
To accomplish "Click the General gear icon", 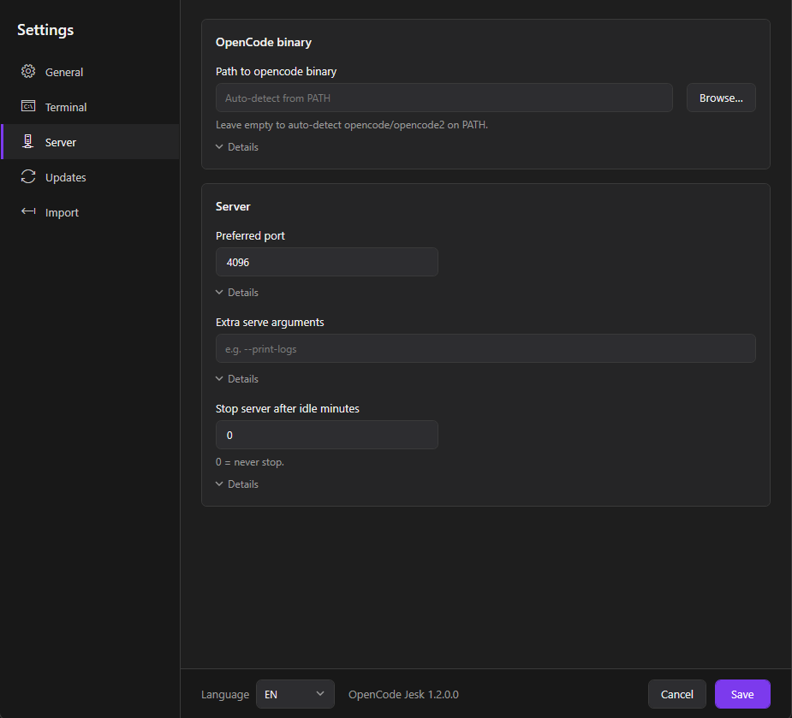I will (x=28, y=71).
